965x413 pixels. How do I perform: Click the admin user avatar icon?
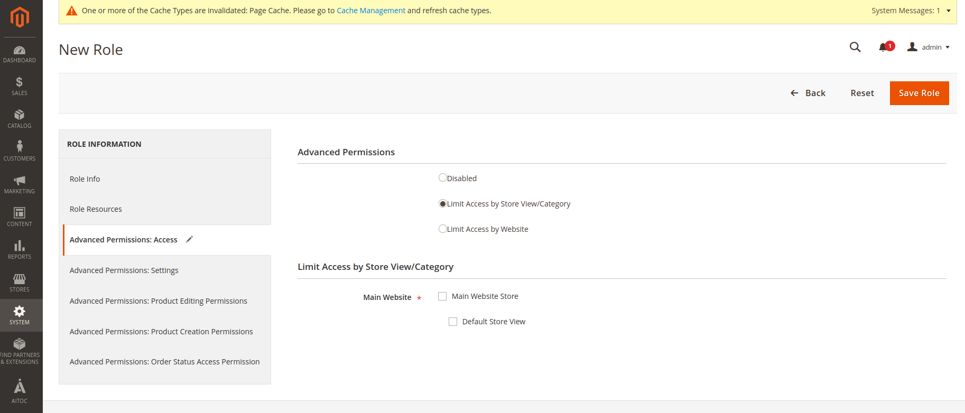point(912,47)
